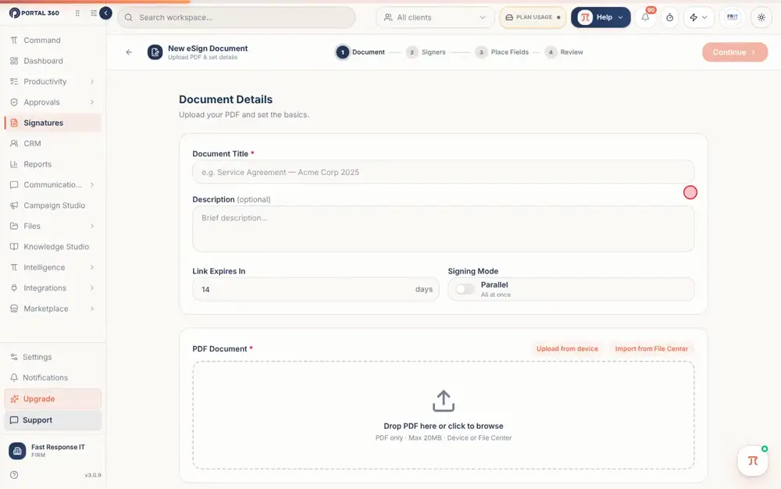781x489 pixels.
Task: Click the upload arrow icon in the drop zone
Action: click(x=444, y=401)
